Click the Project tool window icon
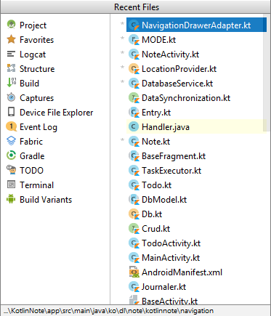This screenshot has height=316, width=271. pyautogui.click(x=11, y=25)
